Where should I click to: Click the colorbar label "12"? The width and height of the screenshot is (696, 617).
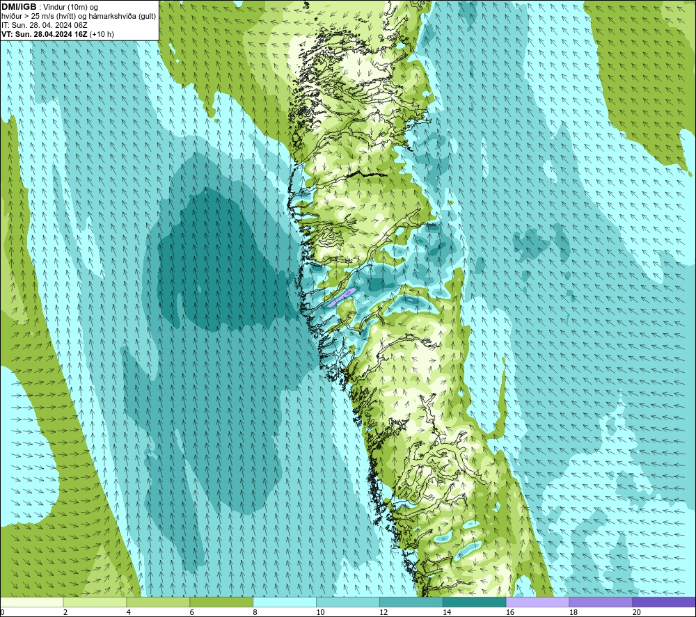383,612
